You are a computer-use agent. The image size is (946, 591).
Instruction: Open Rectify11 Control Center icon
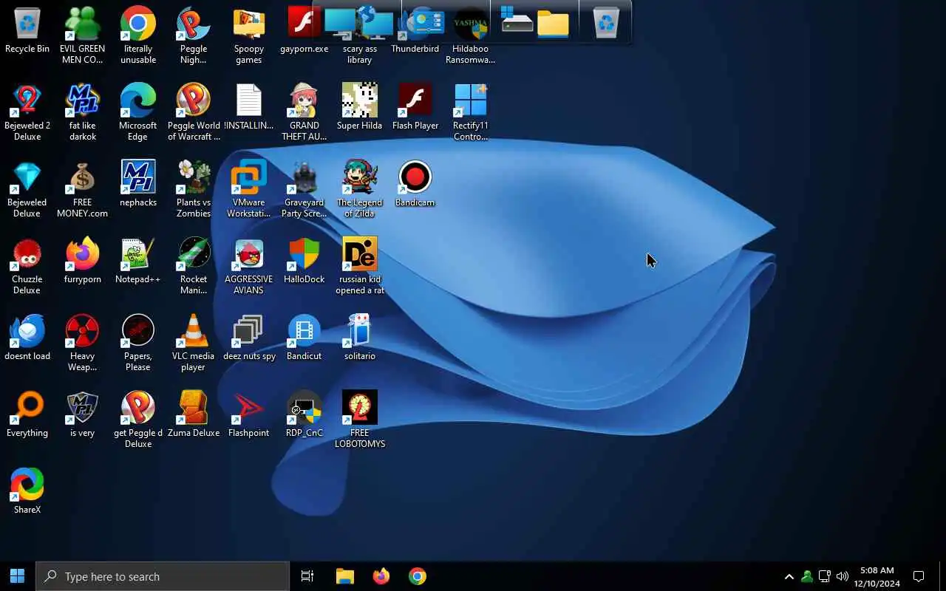click(x=471, y=112)
